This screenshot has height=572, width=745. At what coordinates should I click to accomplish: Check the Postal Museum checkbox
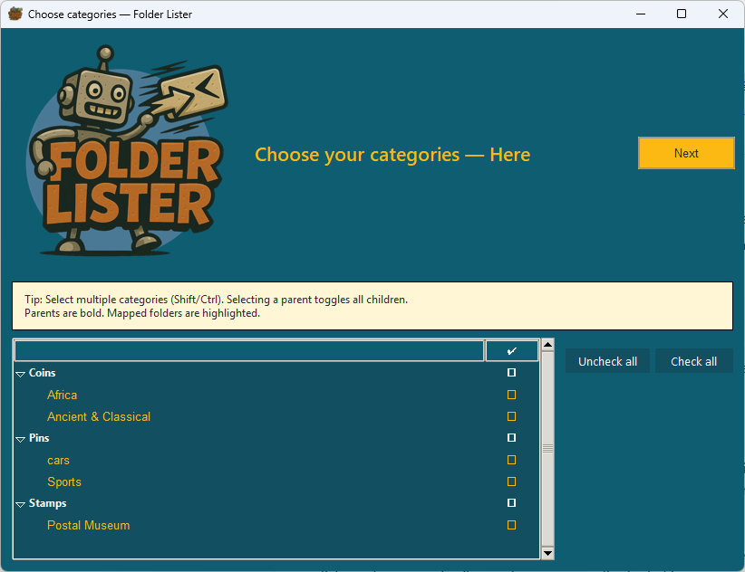511,525
